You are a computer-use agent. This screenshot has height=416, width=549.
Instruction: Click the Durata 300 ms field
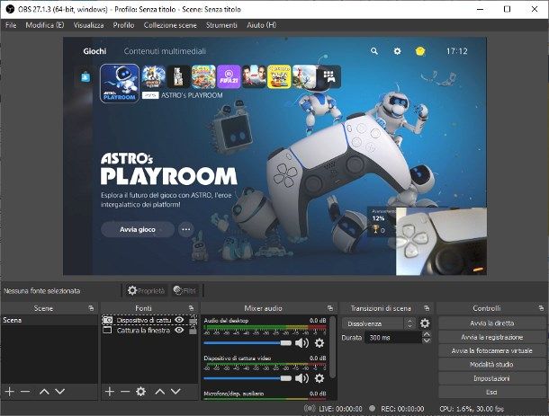pyautogui.click(x=392, y=338)
